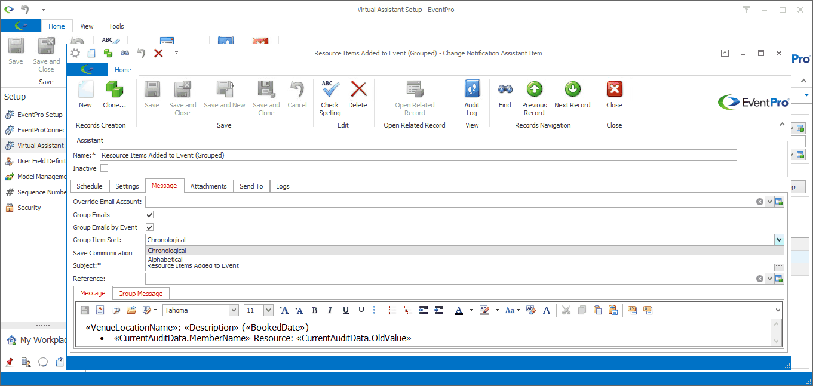Open the Tahoma font name dropdown
The height and width of the screenshot is (386, 813).
(x=234, y=310)
